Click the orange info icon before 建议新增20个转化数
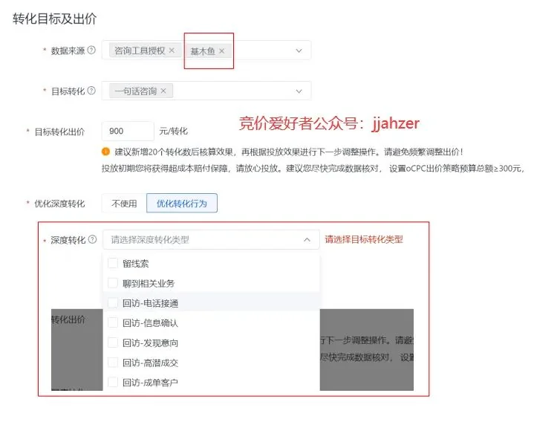The height and width of the screenshot is (422, 534). (105, 152)
